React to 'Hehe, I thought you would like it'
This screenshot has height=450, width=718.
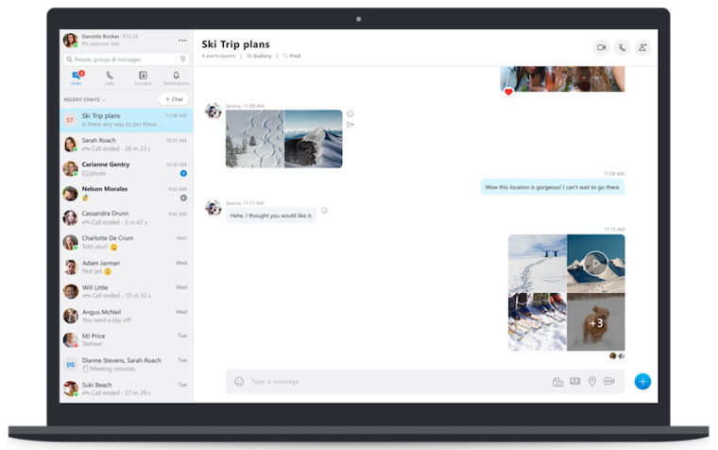(324, 210)
